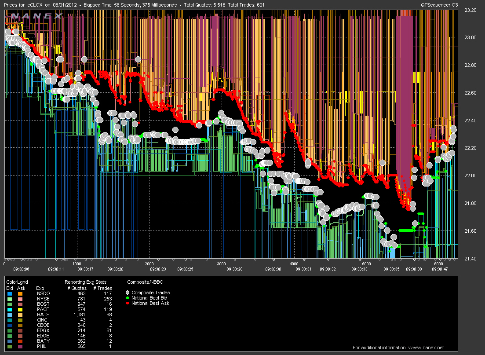Select the BATS ask color swatch
The height and width of the screenshot is (355, 485).
20,315
